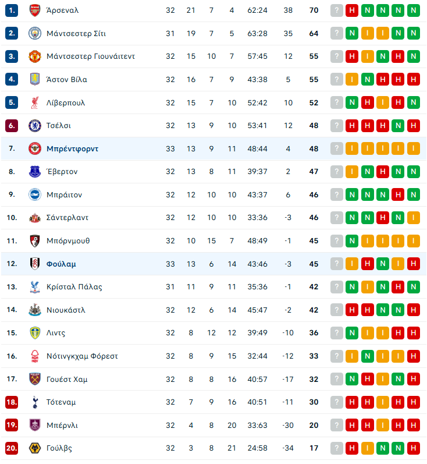Click Arsenal's red H loss badge
Viewport: 427px width, 464px height.
coord(351,10)
